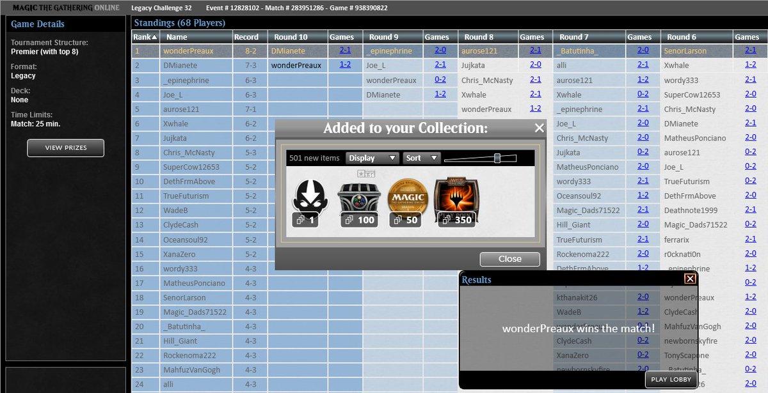Click the PLAY LOBBY button
The image size is (768, 393).
(671, 379)
